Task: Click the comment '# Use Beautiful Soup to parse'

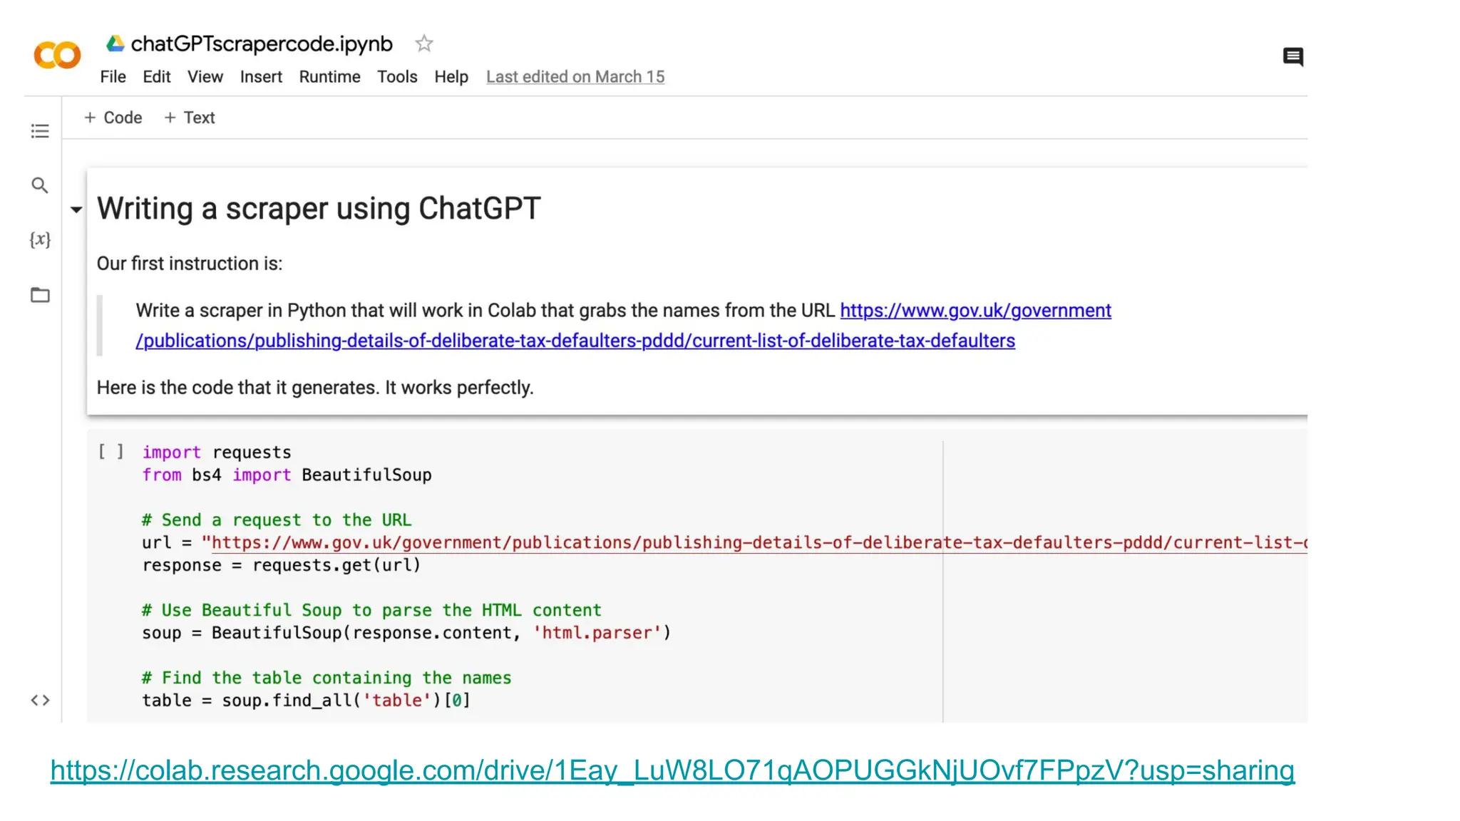Action: (x=371, y=611)
